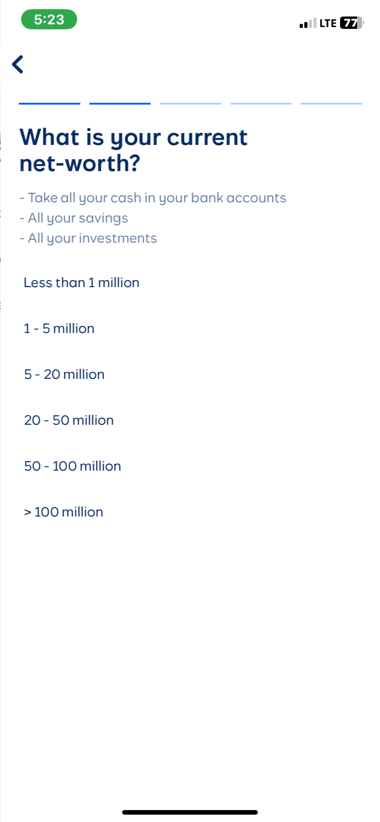Tap the bank accounts cash hint line
Screen dimensions: 380x822
(x=153, y=198)
